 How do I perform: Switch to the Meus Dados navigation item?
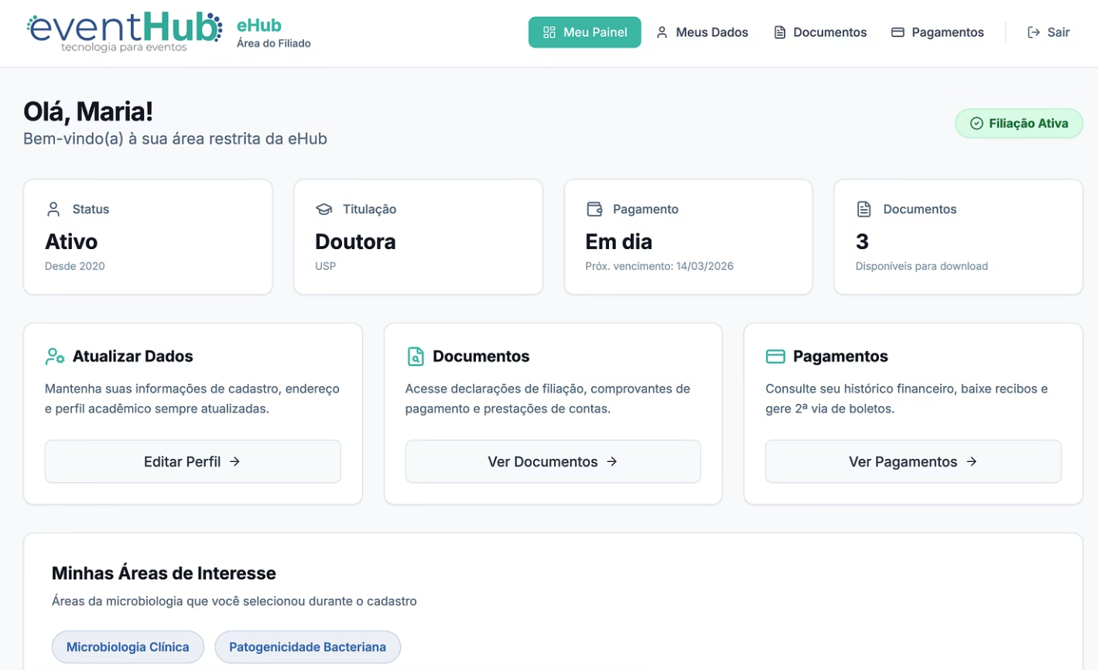point(703,32)
